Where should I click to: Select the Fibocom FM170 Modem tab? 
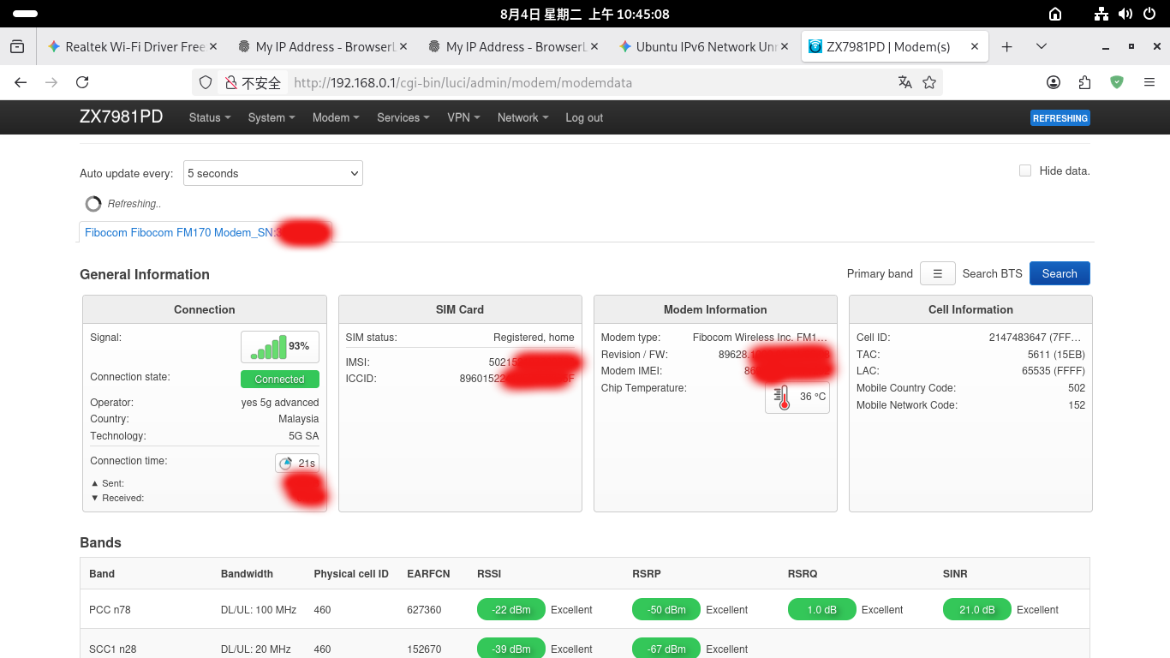[x=206, y=232]
